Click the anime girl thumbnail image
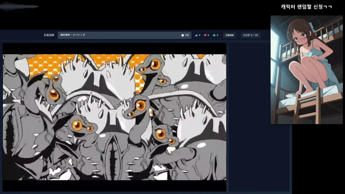The height and width of the screenshot is (194, 345). point(307,70)
